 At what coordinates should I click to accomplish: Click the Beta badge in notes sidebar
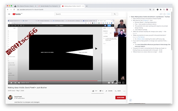pos(169,14)
